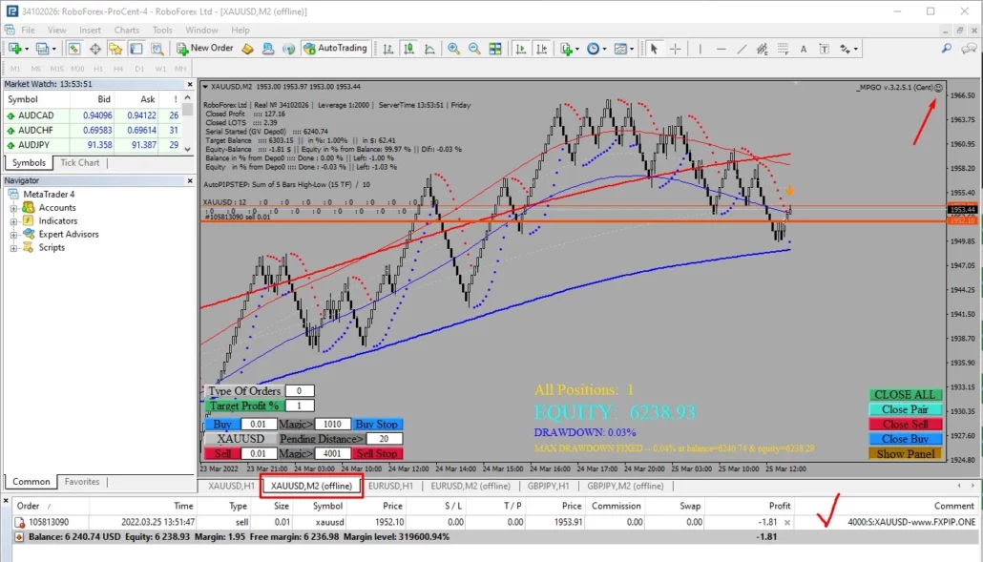Select the Text Label tool

(825, 49)
